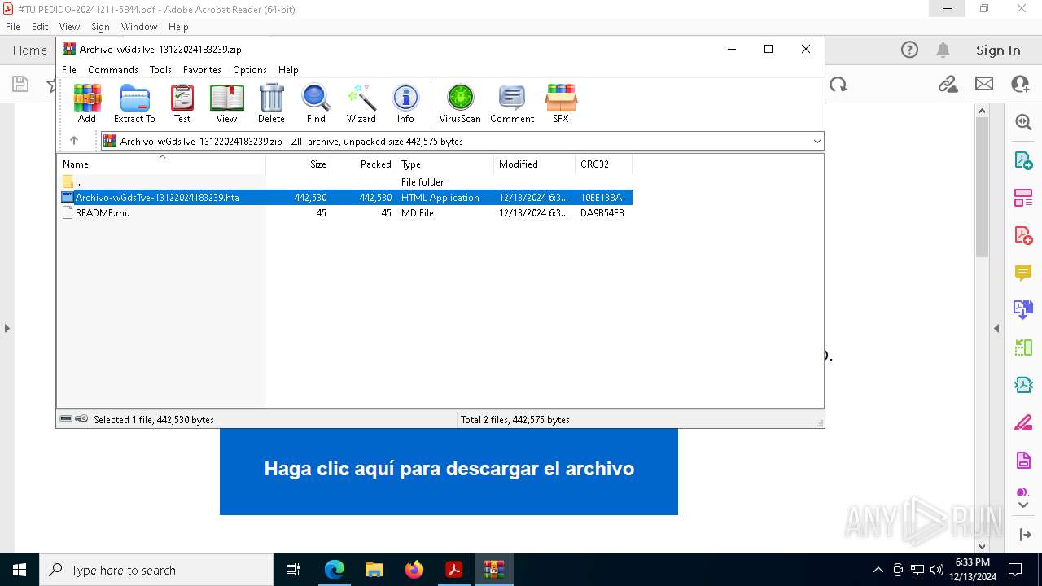Click the Find magnifier icon
This screenshot has height=586, width=1042.
pyautogui.click(x=316, y=103)
